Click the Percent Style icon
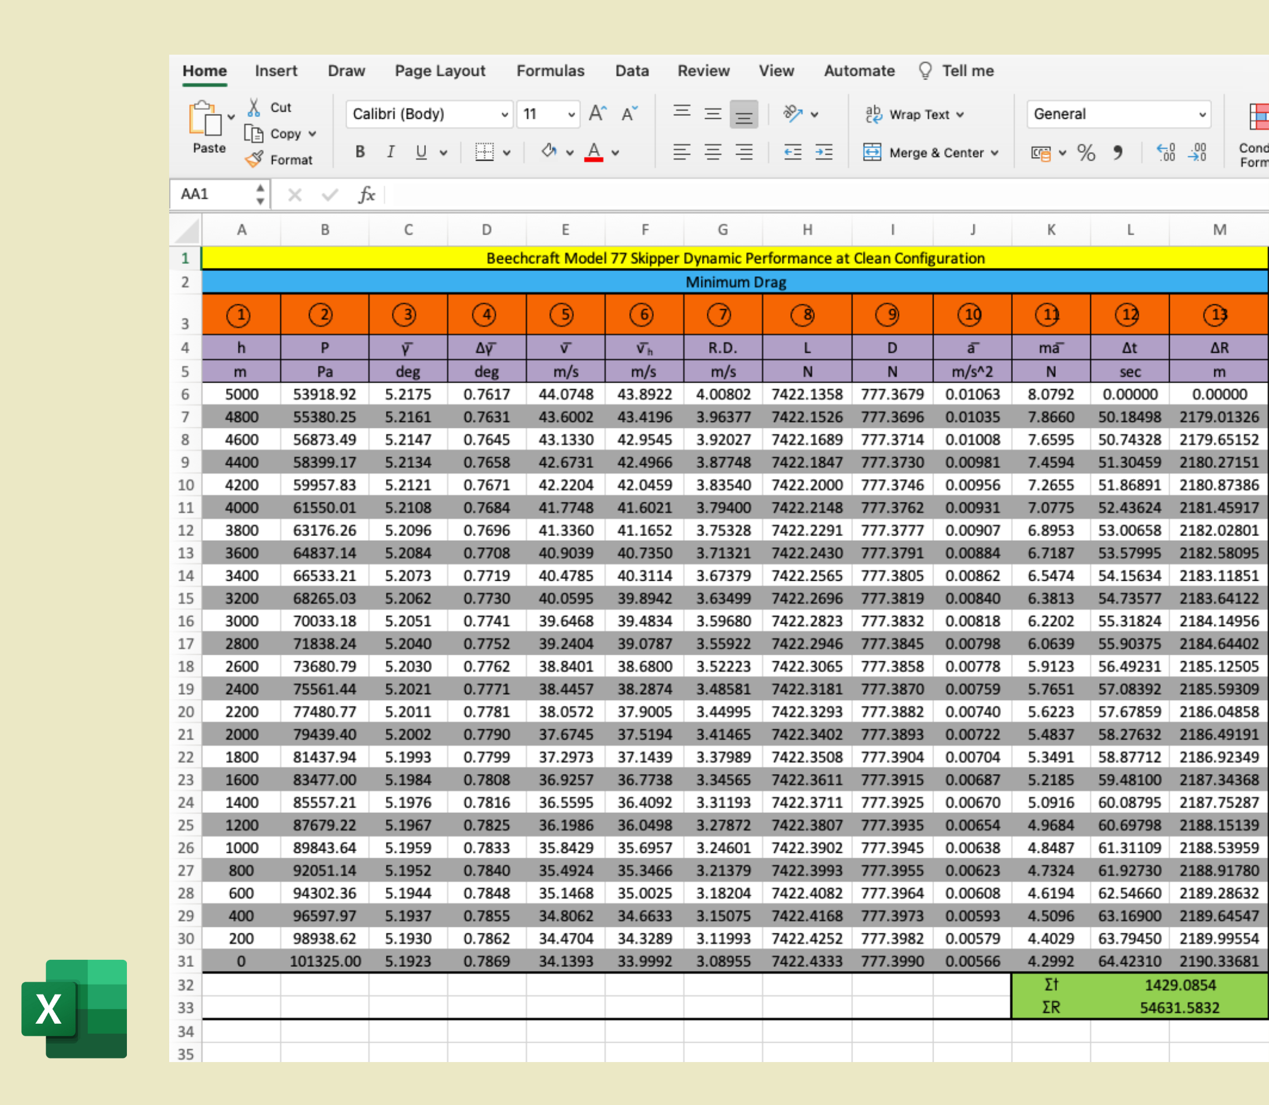The height and width of the screenshot is (1105, 1269). coord(1086,152)
